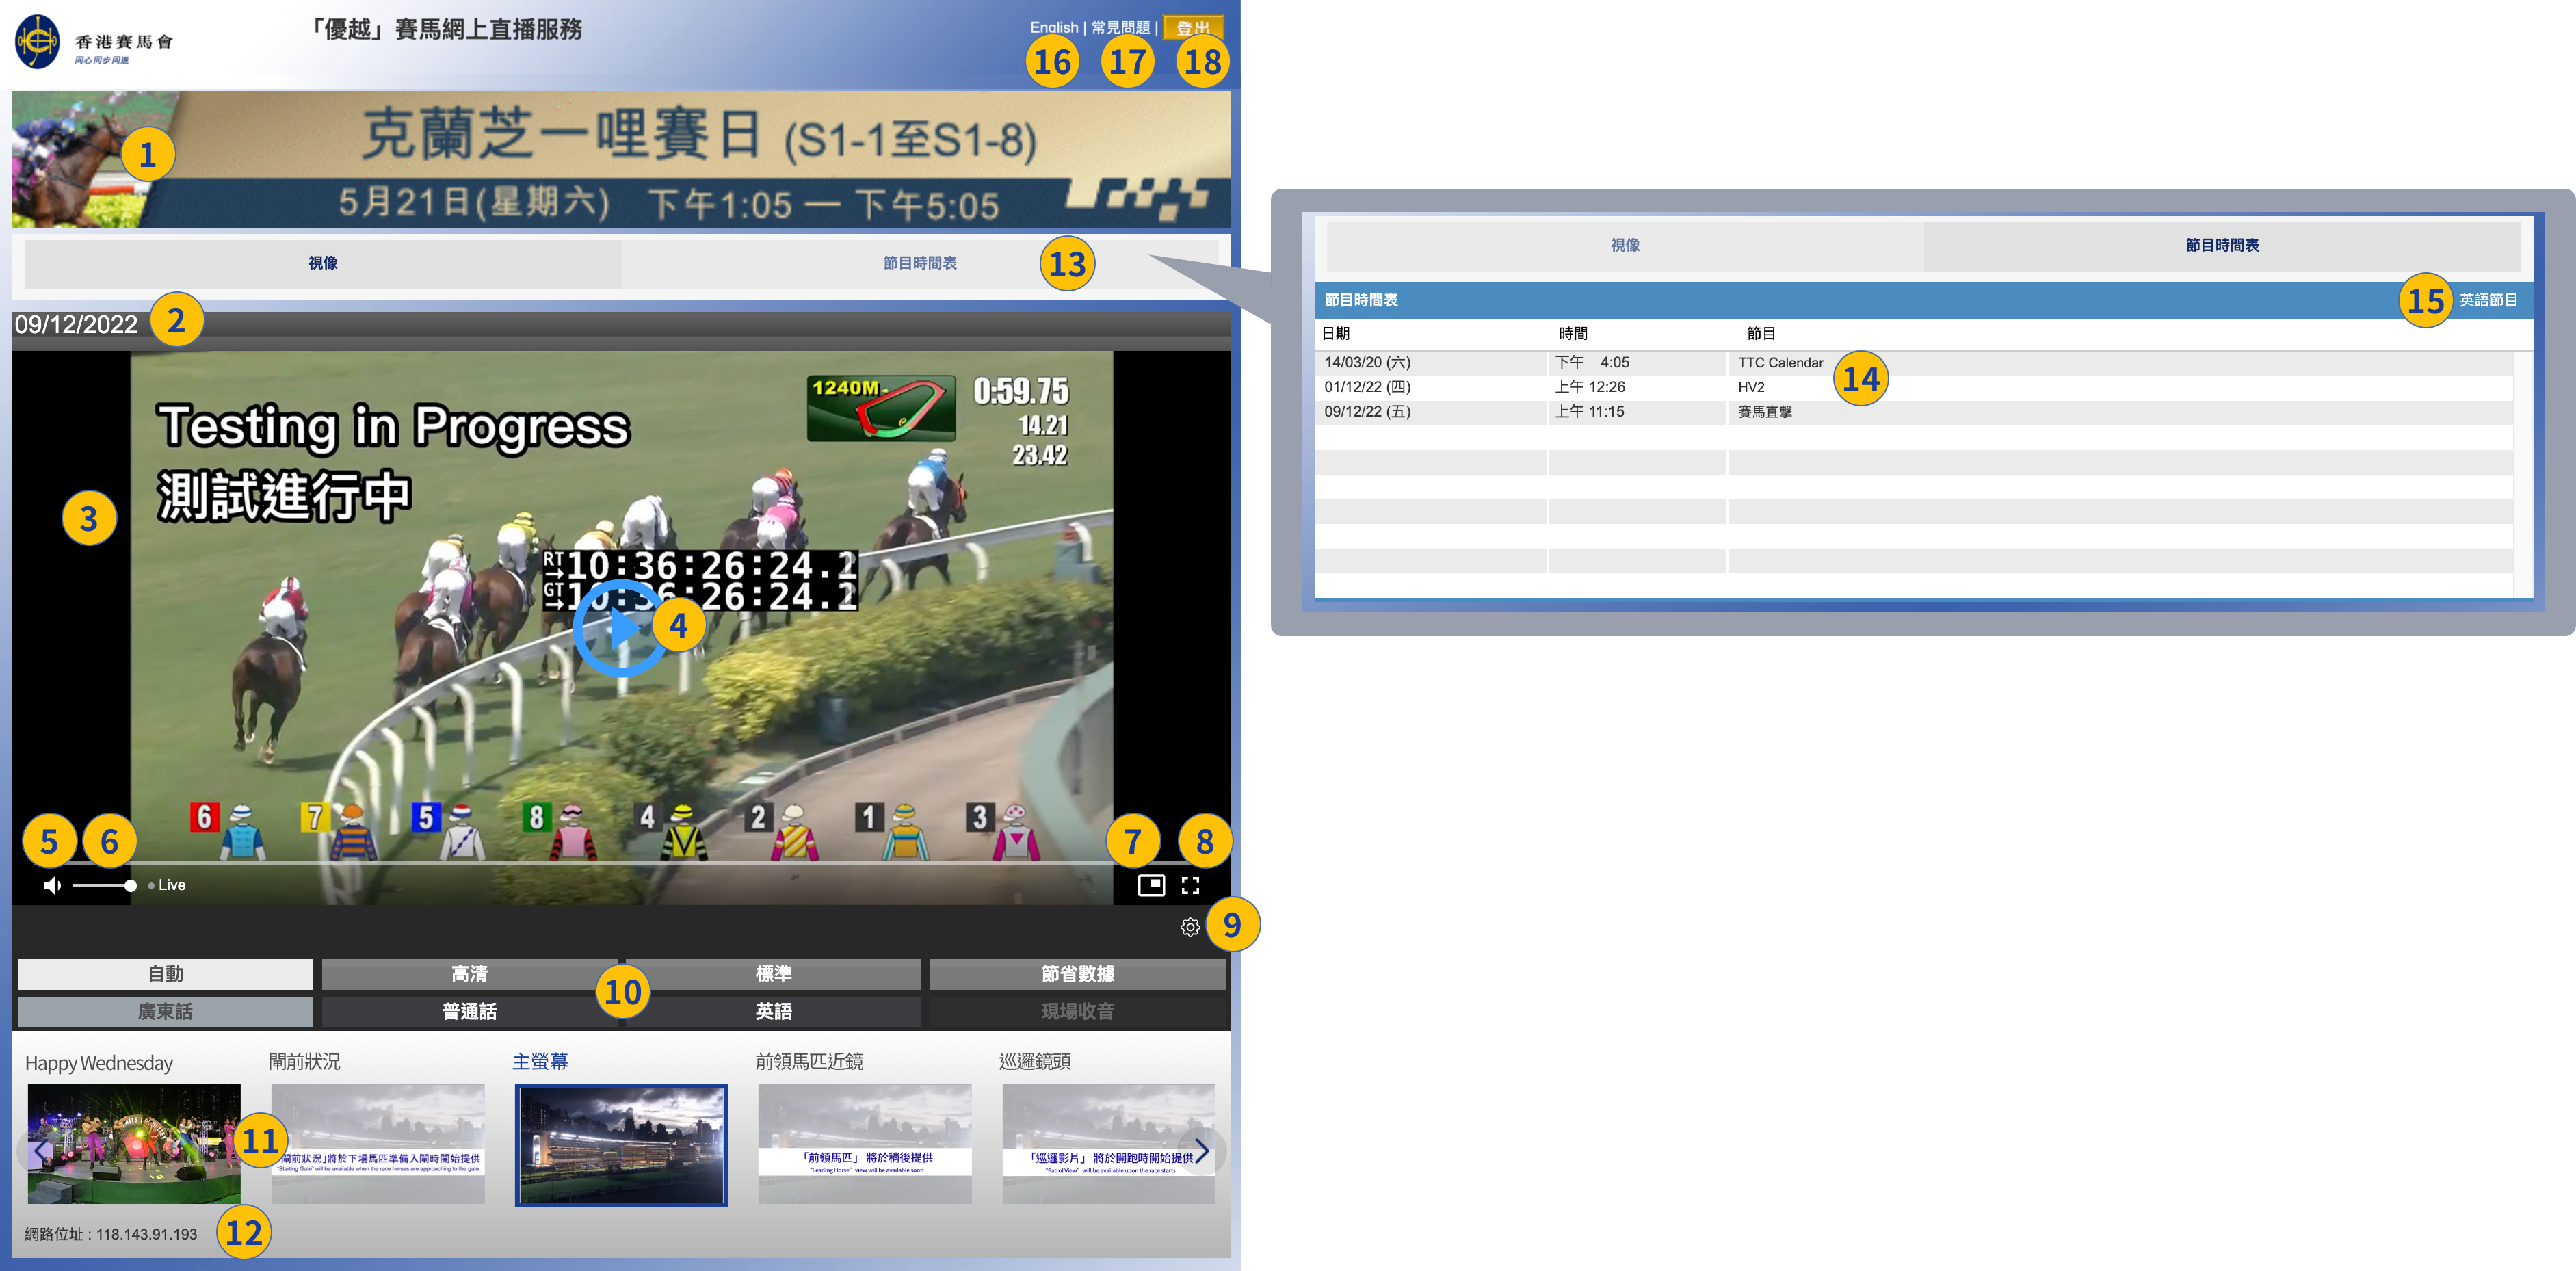The image size is (2576, 1271).
Task: Click the Hong Kong Jockey Club logo
Action: pyautogui.click(x=38, y=42)
